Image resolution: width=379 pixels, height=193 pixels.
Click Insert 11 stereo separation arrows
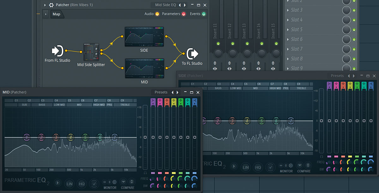point(215,69)
